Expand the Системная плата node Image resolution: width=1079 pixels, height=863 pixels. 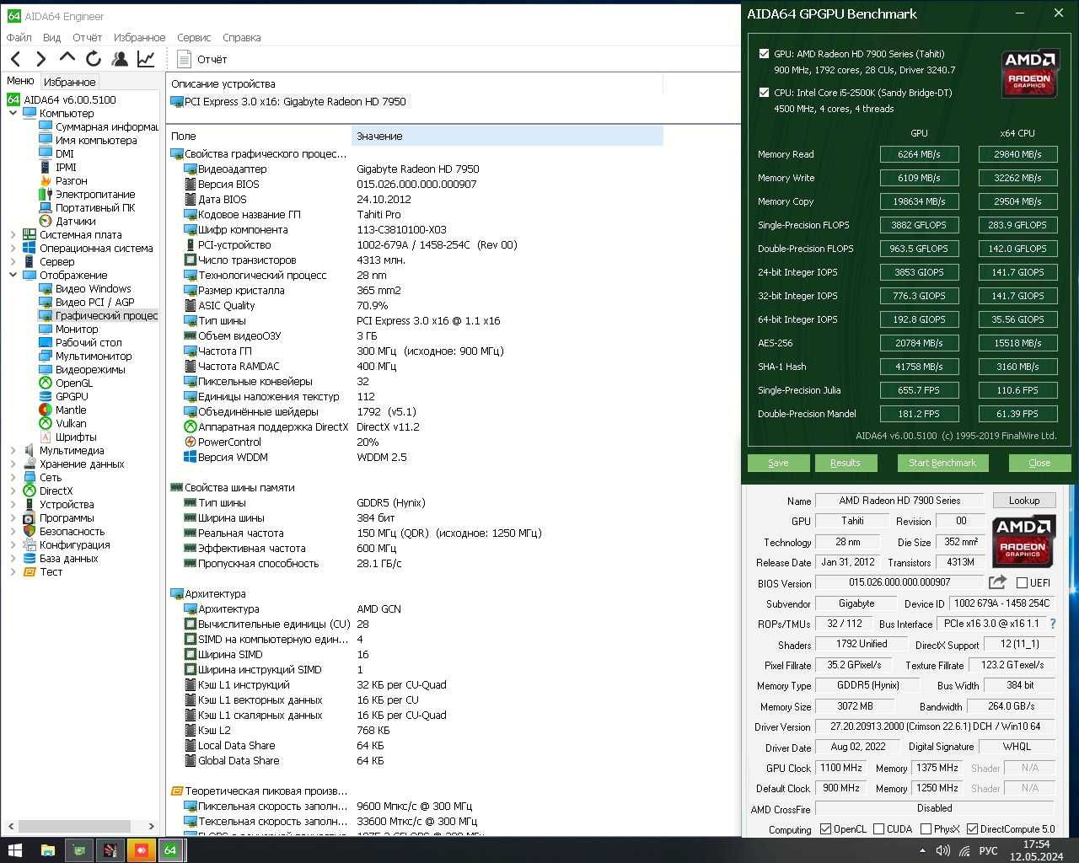tap(13, 234)
